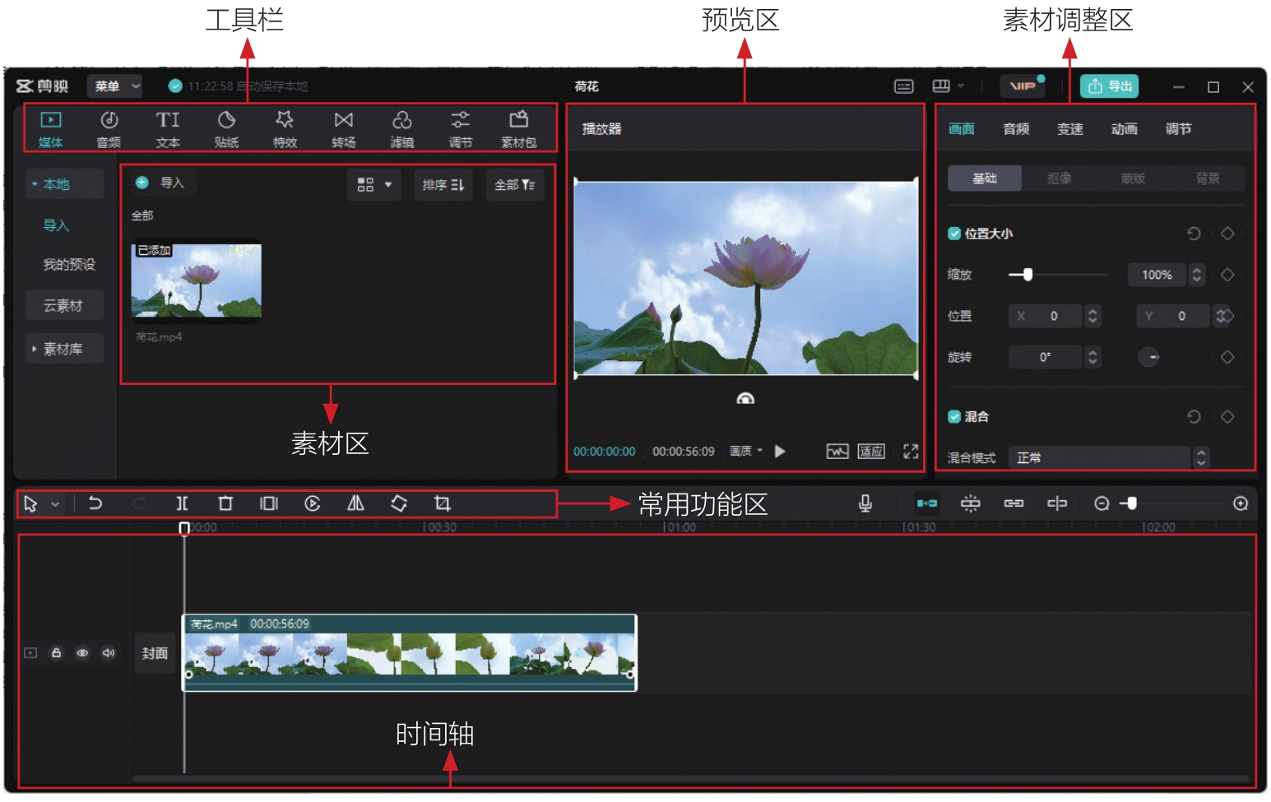Switch to the 调节 tab in adjustment panel
This screenshot has width=1271, height=802.
coord(1178,129)
